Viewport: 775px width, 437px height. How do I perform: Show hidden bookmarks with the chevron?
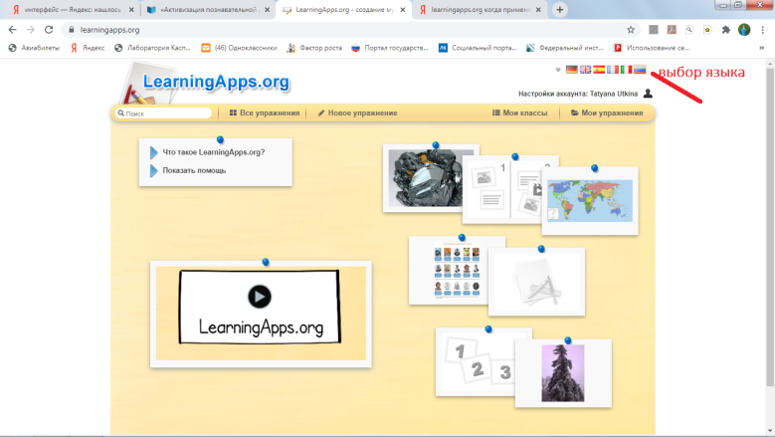click(x=762, y=48)
